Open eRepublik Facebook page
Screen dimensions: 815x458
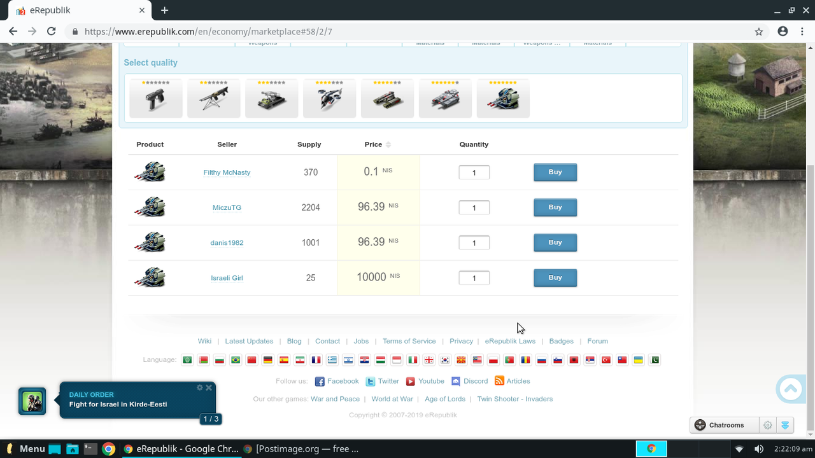337,381
